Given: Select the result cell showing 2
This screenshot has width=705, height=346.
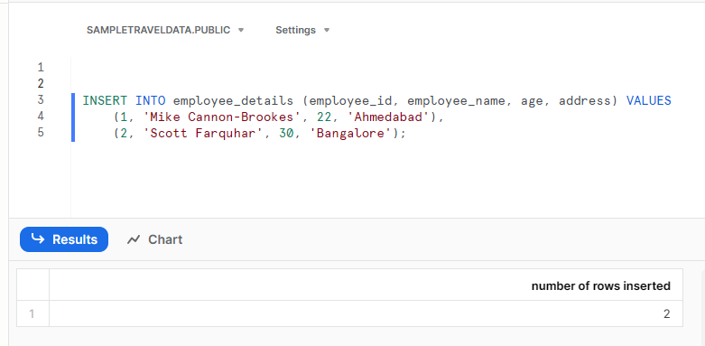Looking at the screenshot, I should point(366,313).
